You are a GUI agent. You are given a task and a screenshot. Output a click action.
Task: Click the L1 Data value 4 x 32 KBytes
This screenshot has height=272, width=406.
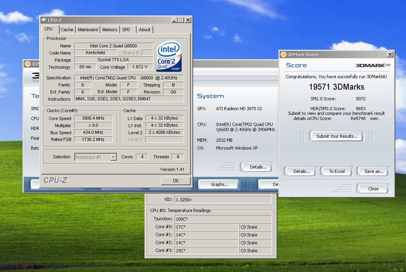click(x=164, y=118)
